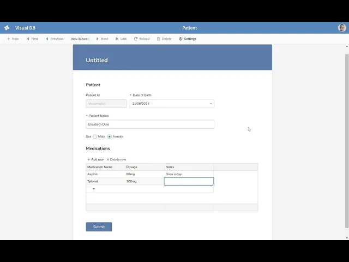Select the 100mg dosage cell

145,181
